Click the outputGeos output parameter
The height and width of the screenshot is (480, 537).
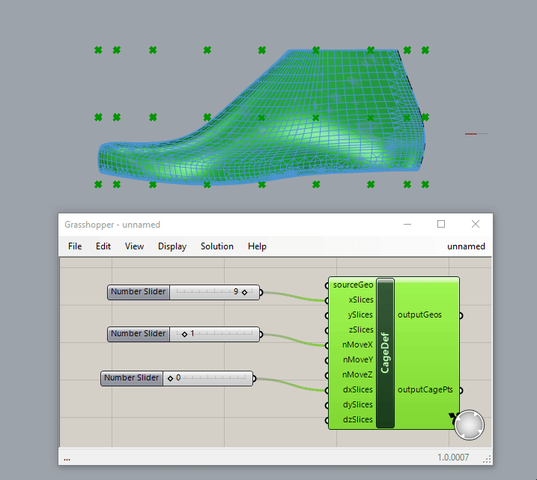click(x=419, y=315)
